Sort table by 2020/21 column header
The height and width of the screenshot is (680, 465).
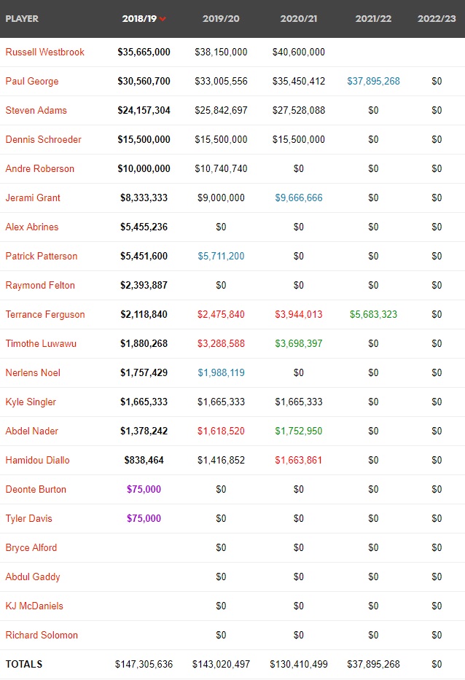(299, 19)
